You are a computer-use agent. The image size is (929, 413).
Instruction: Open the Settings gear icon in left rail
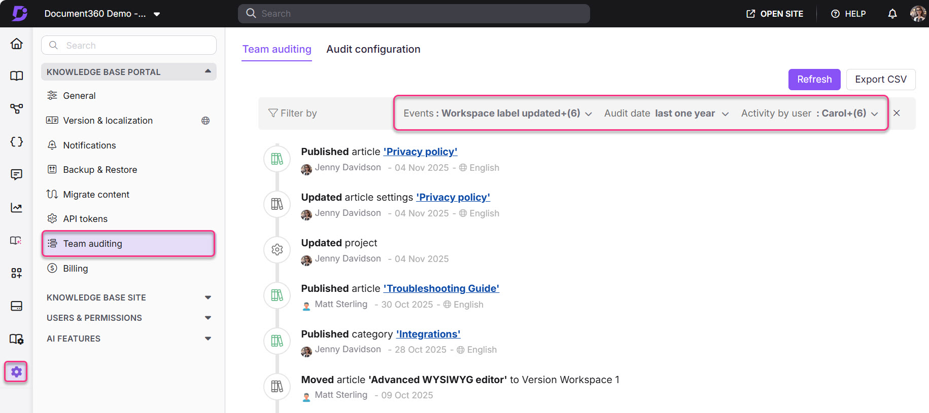click(16, 372)
